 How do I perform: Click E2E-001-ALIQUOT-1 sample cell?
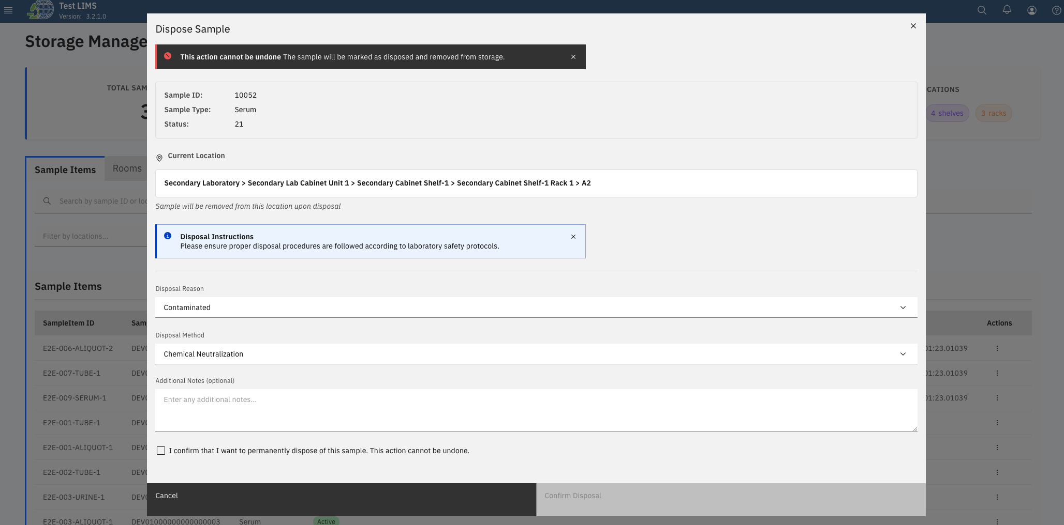click(78, 447)
